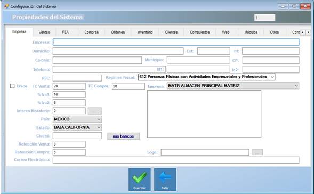Switch to the Ventas tab

tap(44, 32)
